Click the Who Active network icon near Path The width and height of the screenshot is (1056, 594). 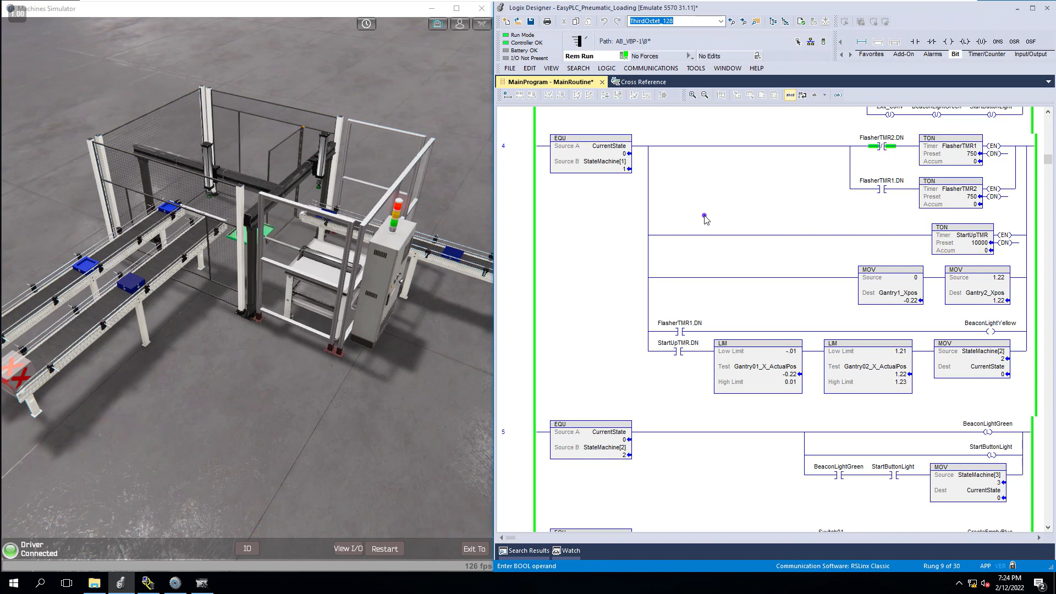tap(810, 42)
